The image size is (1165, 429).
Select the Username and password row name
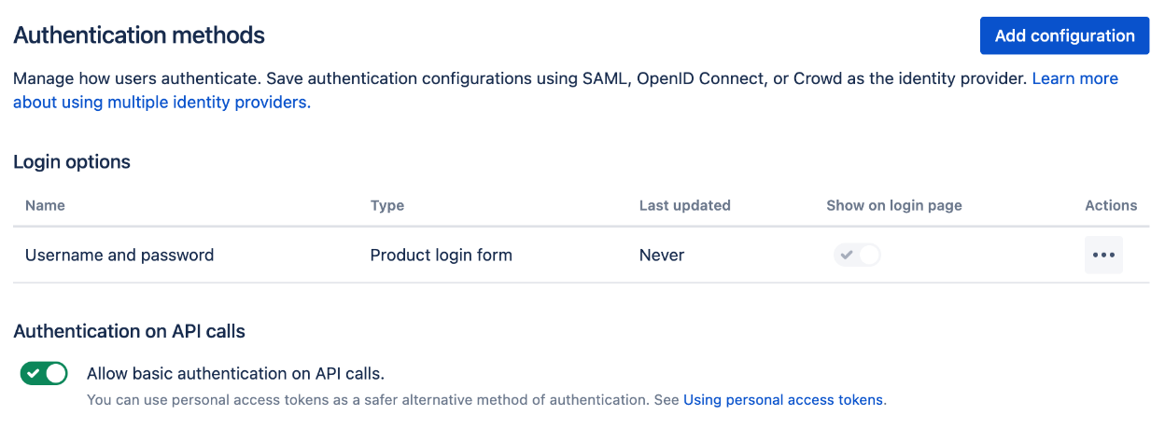pyautogui.click(x=119, y=255)
